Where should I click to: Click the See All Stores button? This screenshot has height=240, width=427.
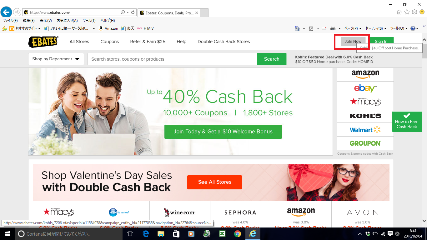(214, 182)
